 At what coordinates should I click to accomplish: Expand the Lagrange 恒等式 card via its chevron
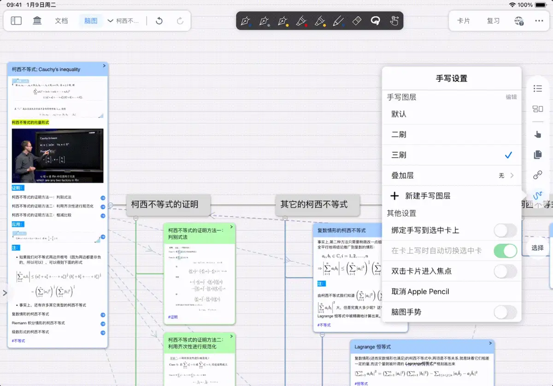490,343
